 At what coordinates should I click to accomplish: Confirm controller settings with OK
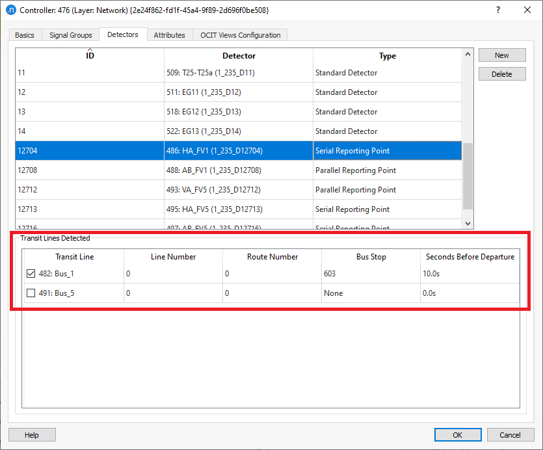coord(458,434)
